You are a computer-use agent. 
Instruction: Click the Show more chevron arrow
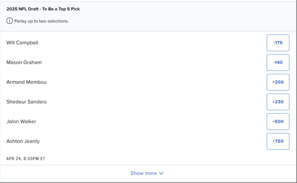[161, 173]
